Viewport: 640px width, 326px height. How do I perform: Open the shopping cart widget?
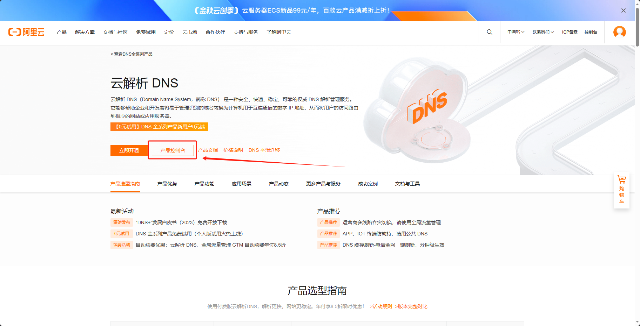[622, 190]
